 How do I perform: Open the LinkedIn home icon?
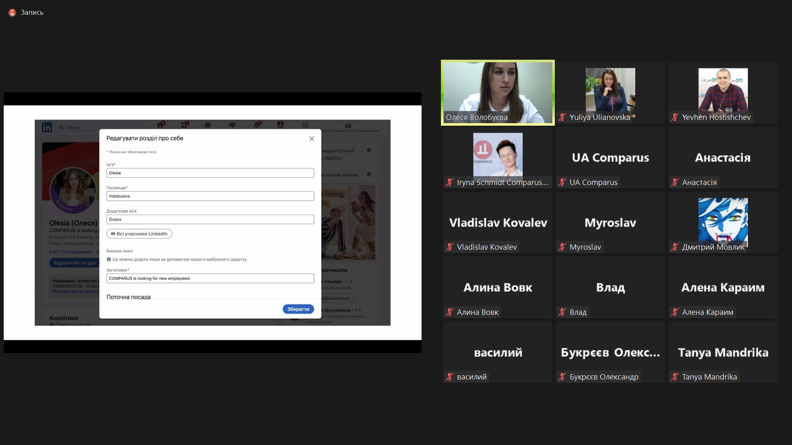coord(161,124)
